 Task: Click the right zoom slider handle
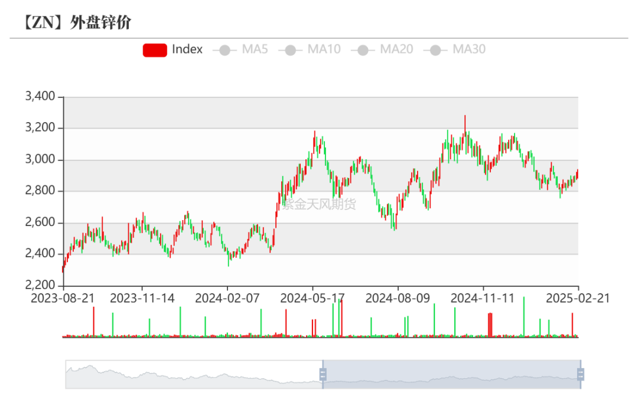point(581,374)
